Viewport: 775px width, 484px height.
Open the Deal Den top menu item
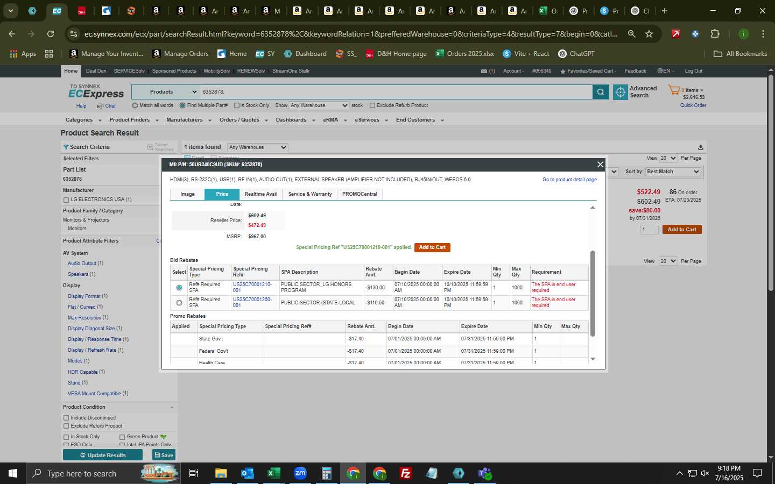(96, 71)
